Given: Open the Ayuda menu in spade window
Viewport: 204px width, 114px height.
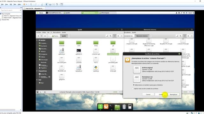Looking at the screenshot, I should [64, 32].
